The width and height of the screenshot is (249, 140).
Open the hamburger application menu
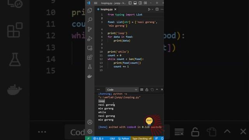(96, 3)
